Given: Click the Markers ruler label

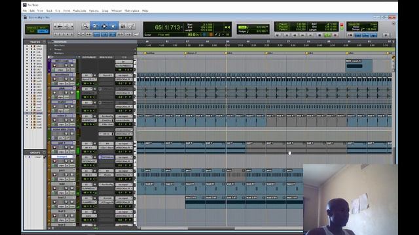Looking at the screenshot, I should pyautogui.click(x=59, y=53).
